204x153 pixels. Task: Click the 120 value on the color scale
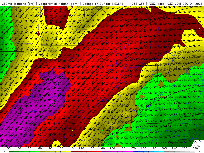point(81,148)
